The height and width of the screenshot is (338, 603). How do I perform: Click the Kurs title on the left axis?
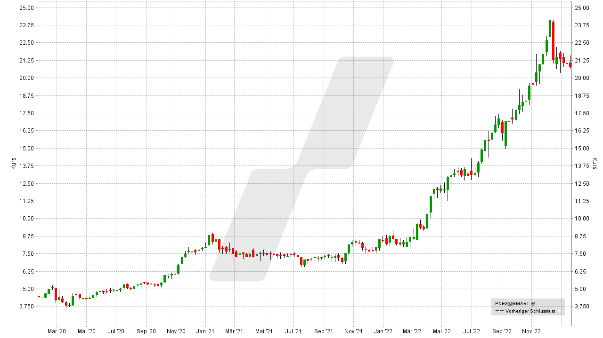tap(13, 164)
